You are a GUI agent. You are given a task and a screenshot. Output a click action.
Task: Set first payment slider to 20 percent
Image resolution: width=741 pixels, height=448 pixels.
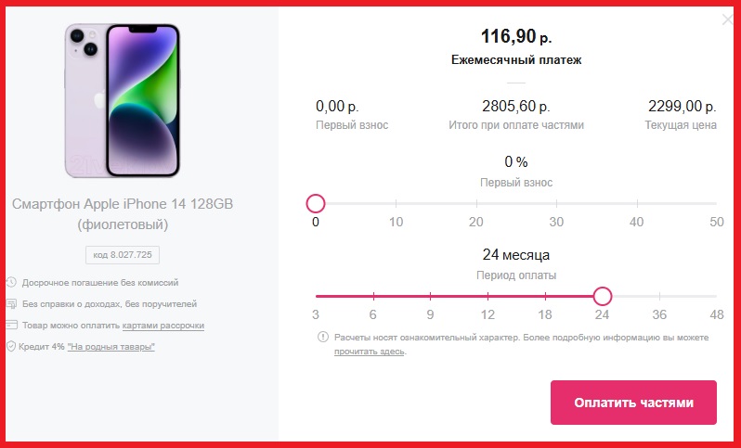475,203
